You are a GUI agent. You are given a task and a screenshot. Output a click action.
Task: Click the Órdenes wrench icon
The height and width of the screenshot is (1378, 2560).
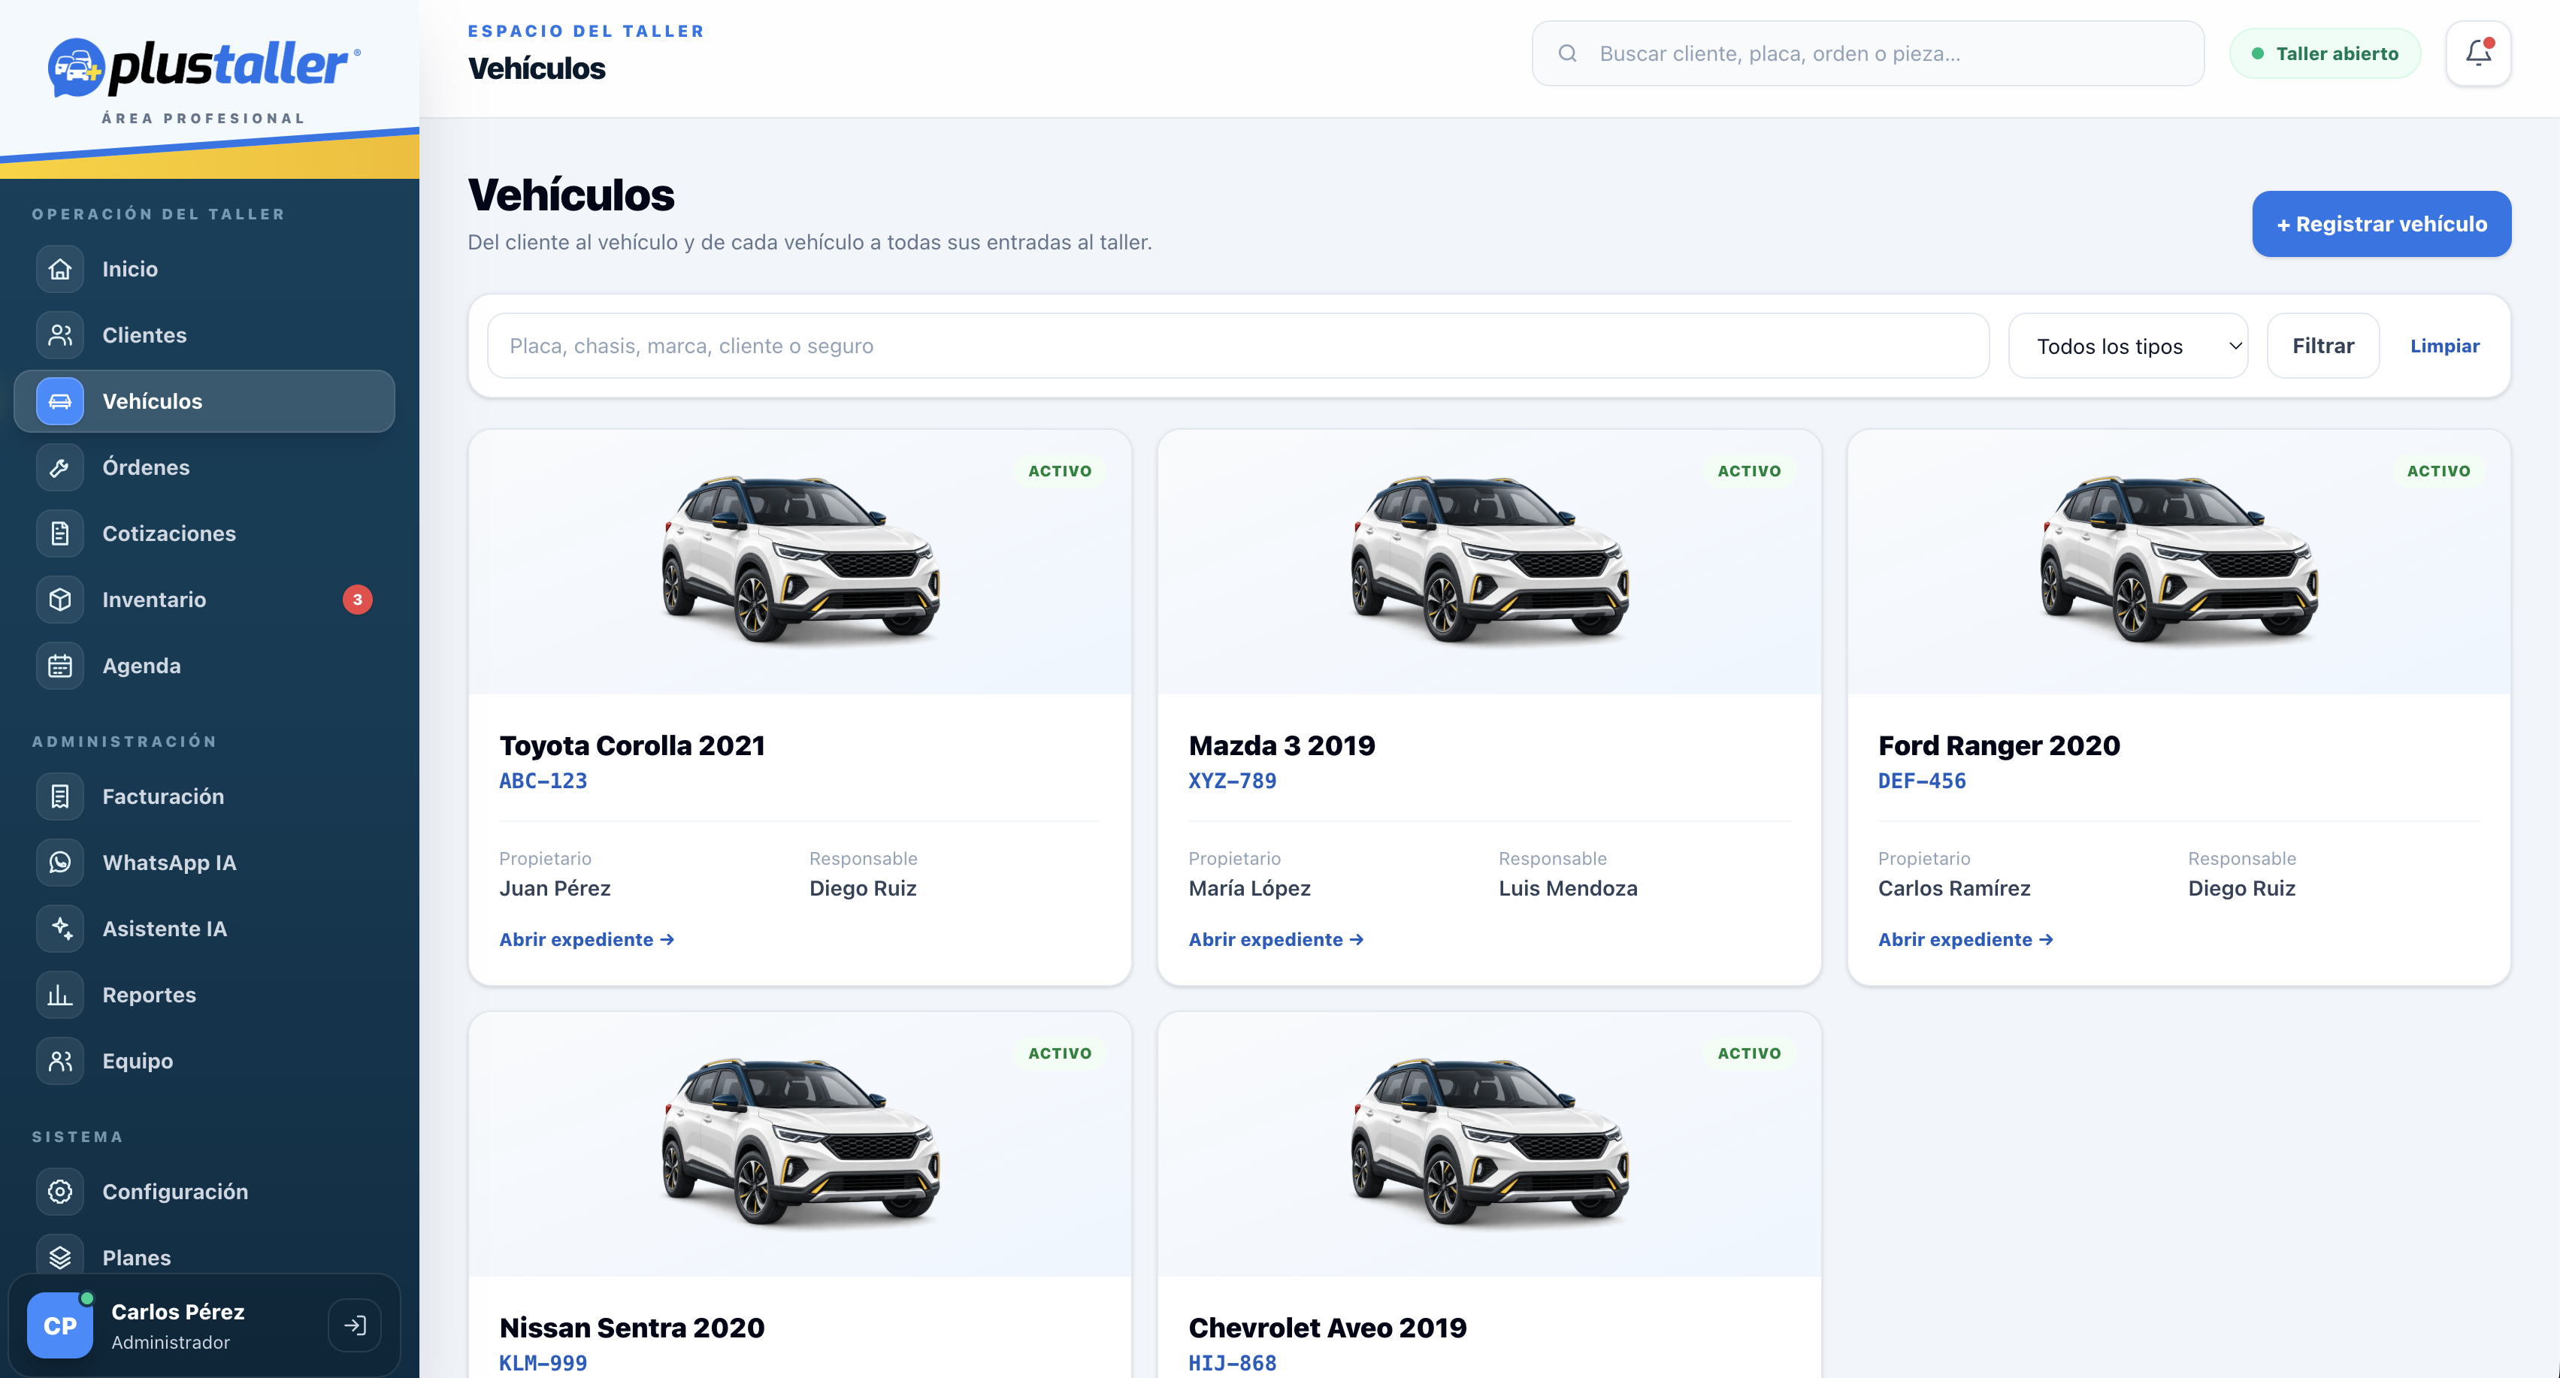[59, 467]
